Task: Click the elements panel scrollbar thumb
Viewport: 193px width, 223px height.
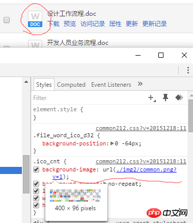Action: pos(26,174)
